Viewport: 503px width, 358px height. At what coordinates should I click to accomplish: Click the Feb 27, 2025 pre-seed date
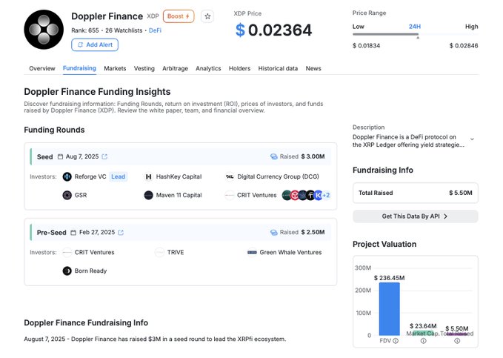pyautogui.click(x=97, y=233)
